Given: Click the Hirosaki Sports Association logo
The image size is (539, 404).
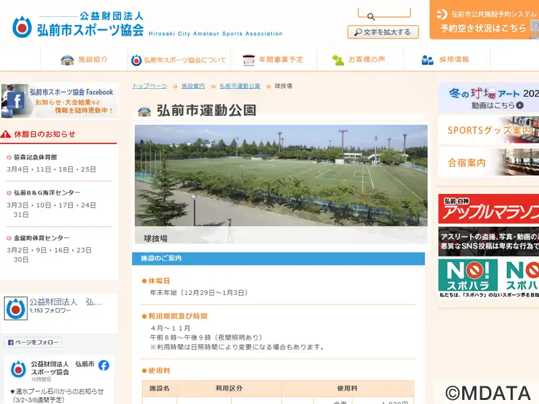Looking at the screenshot, I should pos(78,25).
